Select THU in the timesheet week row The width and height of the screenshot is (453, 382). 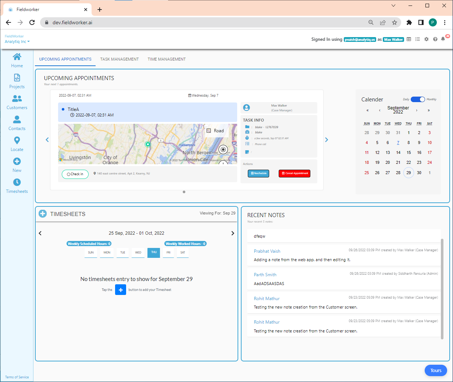[x=154, y=252]
